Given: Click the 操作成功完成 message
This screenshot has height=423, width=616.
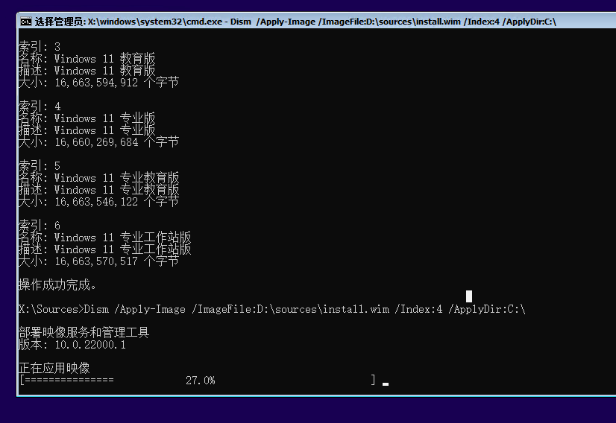Looking at the screenshot, I should tap(57, 285).
